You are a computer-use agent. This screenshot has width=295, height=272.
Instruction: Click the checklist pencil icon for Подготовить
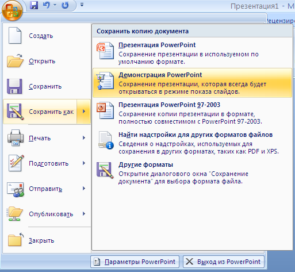click(x=16, y=163)
